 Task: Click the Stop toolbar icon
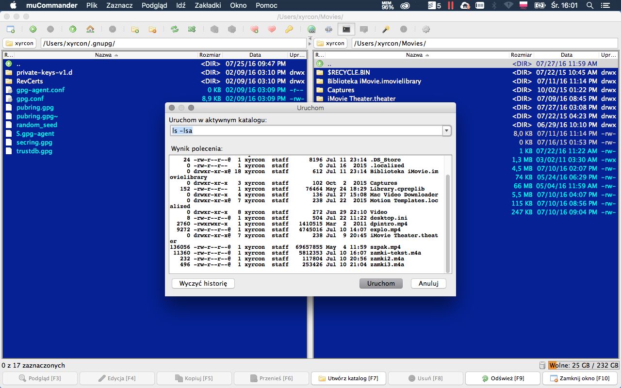pyautogui.click(x=113, y=29)
